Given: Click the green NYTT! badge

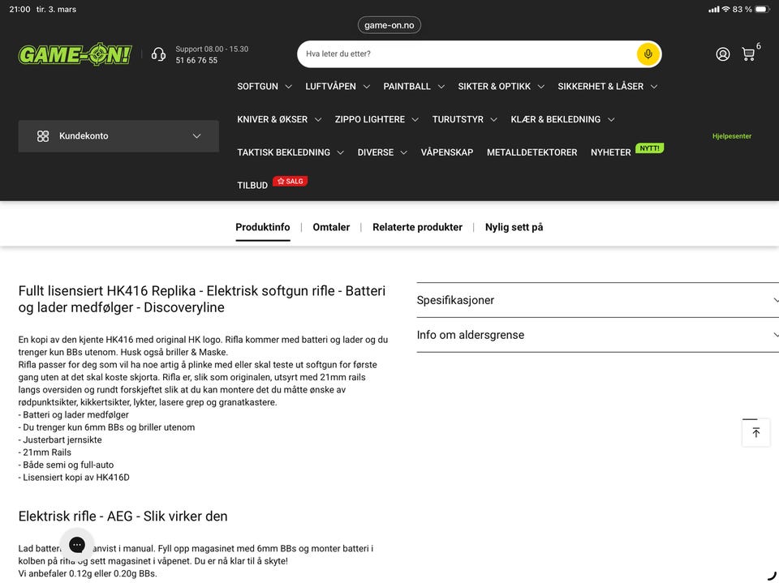Looking at the screenshot, I should pos(649,148).
